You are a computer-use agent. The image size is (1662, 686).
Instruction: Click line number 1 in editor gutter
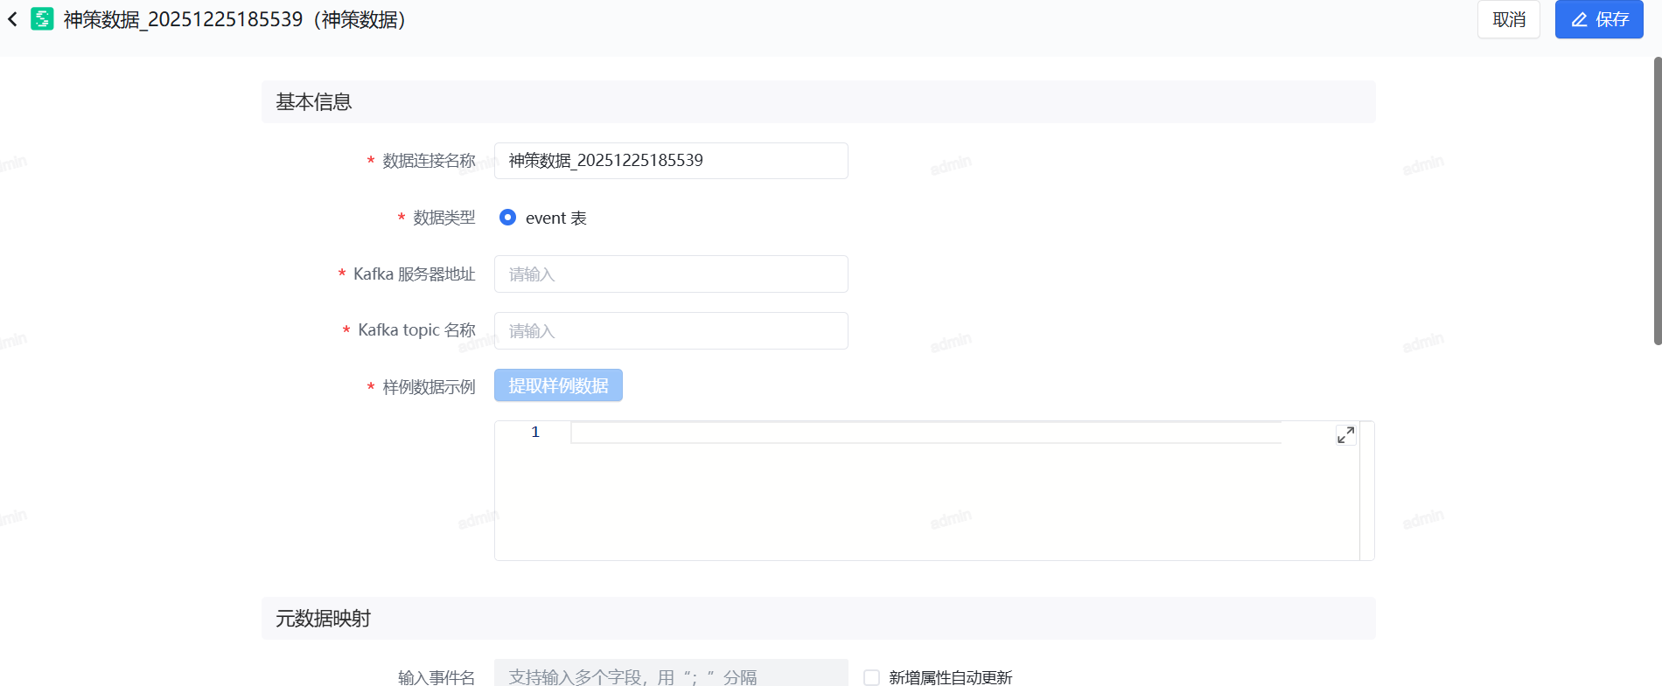[535, 432]
